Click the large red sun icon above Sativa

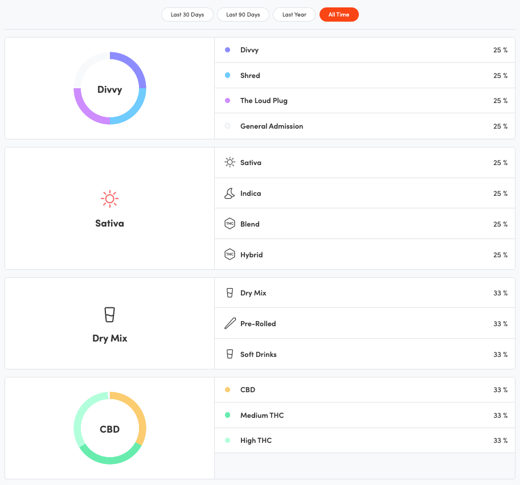pyautogui.click(x=109, y=199)
